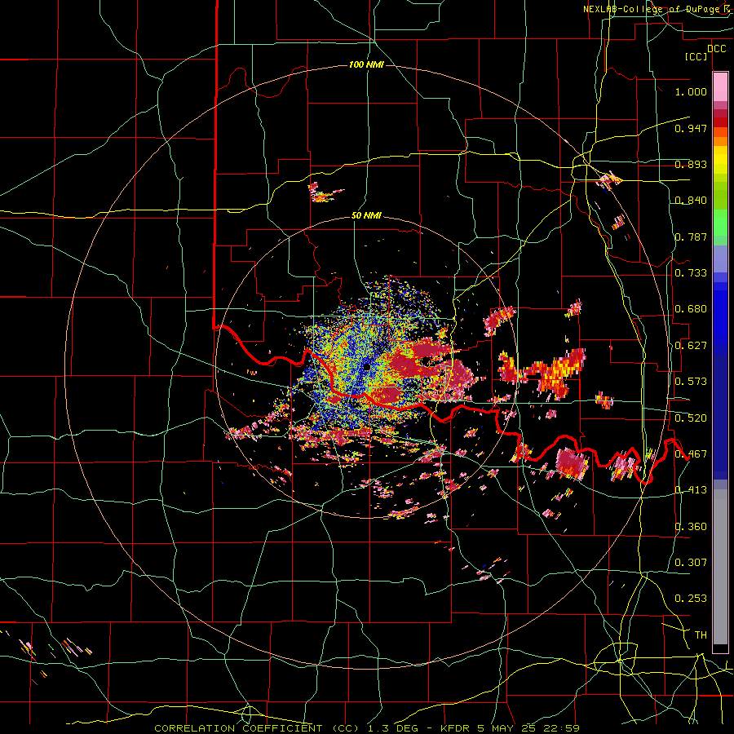Click the TH threshold label on legend
This screenshot has width=734, height=734.
click(x=701, y=635)
